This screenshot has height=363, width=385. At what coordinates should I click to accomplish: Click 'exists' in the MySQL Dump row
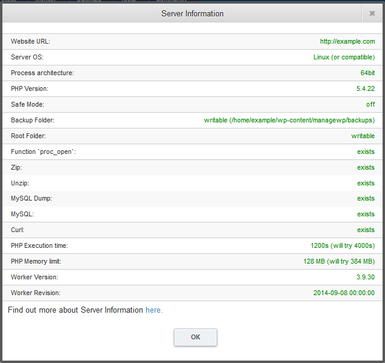[x=366, y=198]
